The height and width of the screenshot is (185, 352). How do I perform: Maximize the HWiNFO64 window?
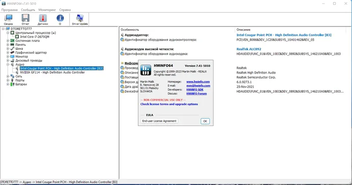(334, 4)
